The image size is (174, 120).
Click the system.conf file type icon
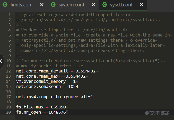(53, 5)
